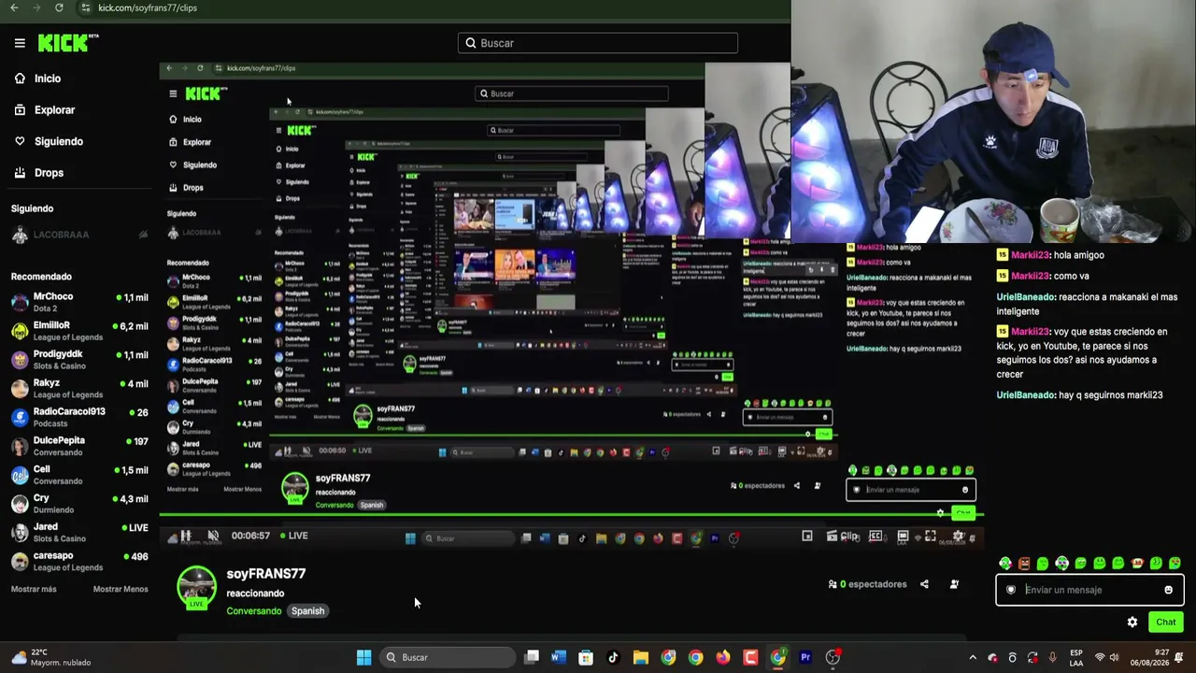Open Inicio in the sidebar
This screenshot has height=673, width=1196.
[x=38, y=79]
